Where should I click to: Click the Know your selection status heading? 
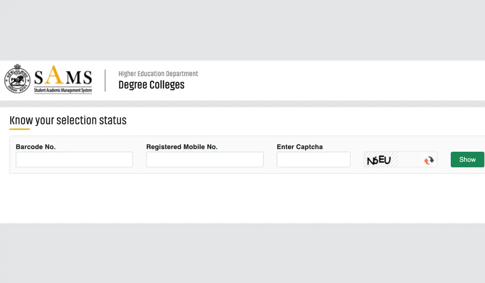68,120
